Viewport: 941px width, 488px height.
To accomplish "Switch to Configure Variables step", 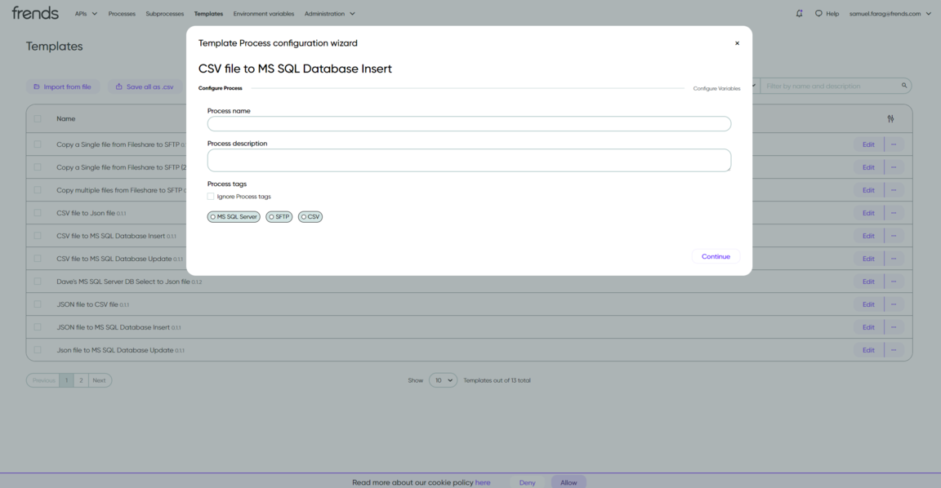I will (716, 88).
